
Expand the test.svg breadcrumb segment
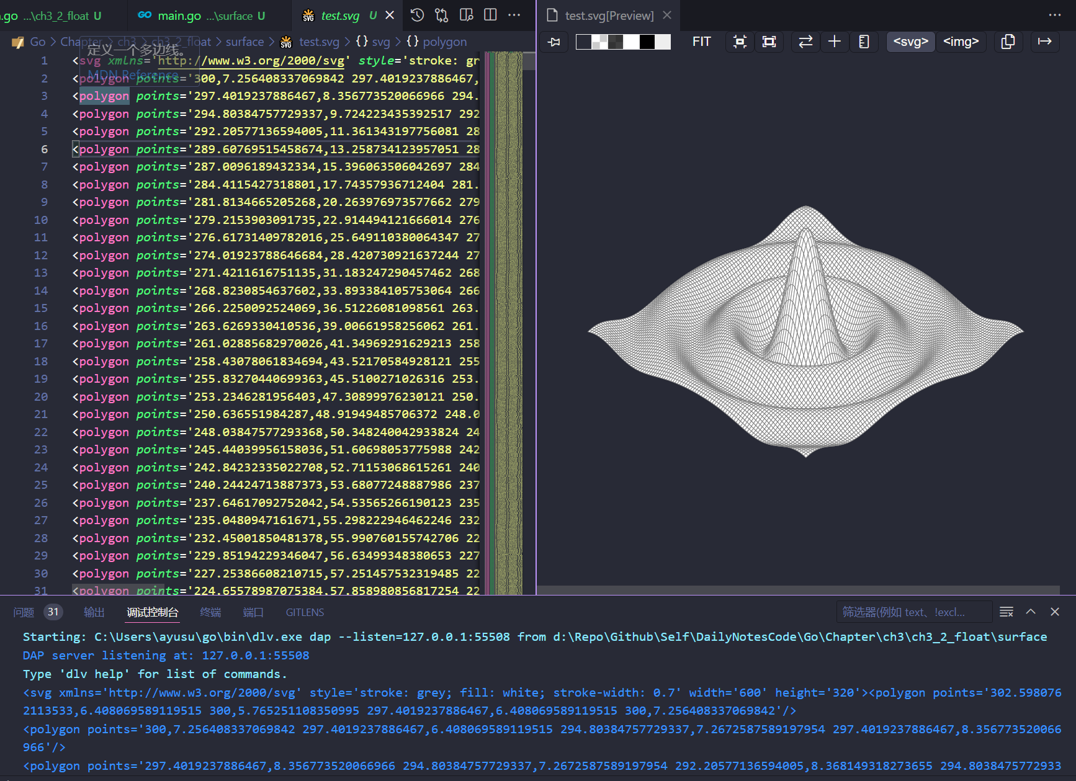(319, 42)
